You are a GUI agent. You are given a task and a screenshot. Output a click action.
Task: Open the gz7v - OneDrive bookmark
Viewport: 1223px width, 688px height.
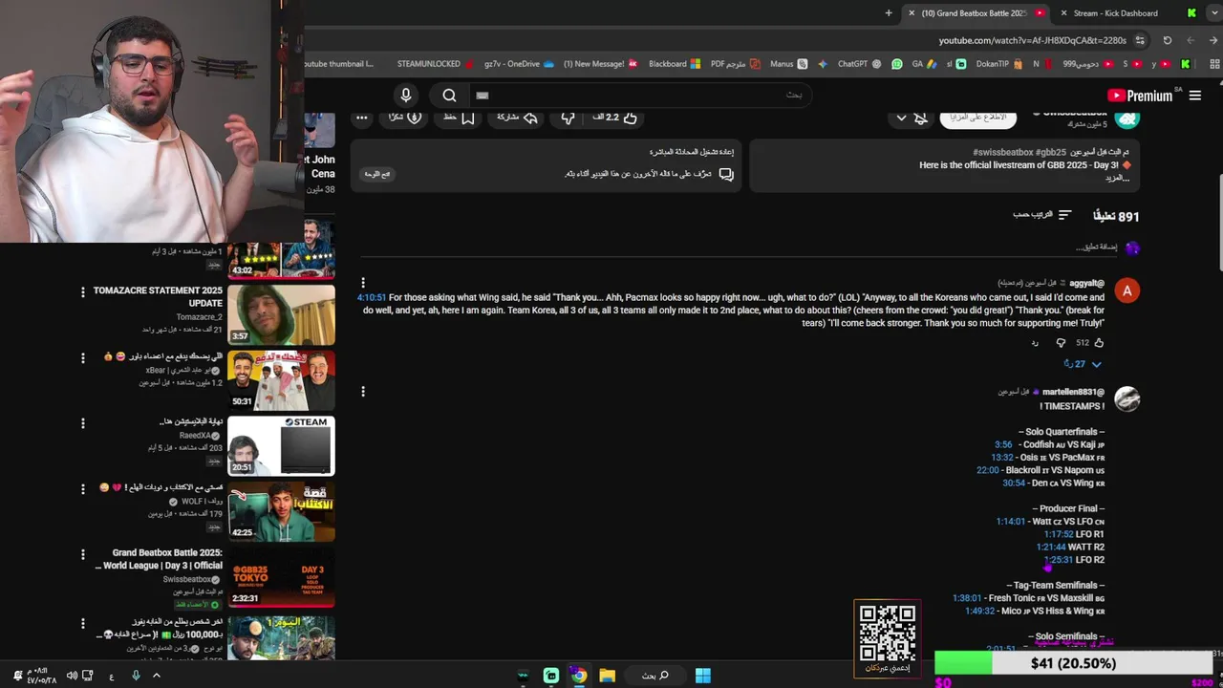(x=519, y=64)
